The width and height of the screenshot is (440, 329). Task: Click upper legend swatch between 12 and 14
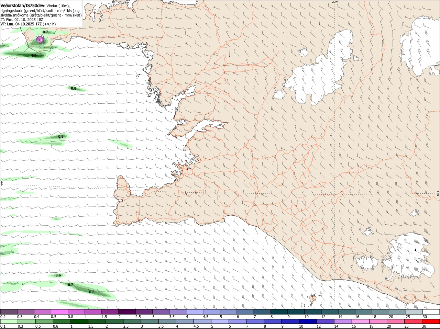330,311
